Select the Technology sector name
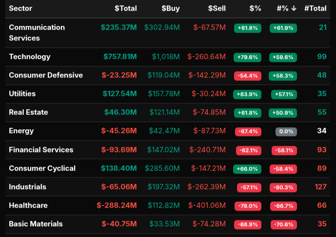The height and width of the screenshot is (237, 336). [29, 57]
